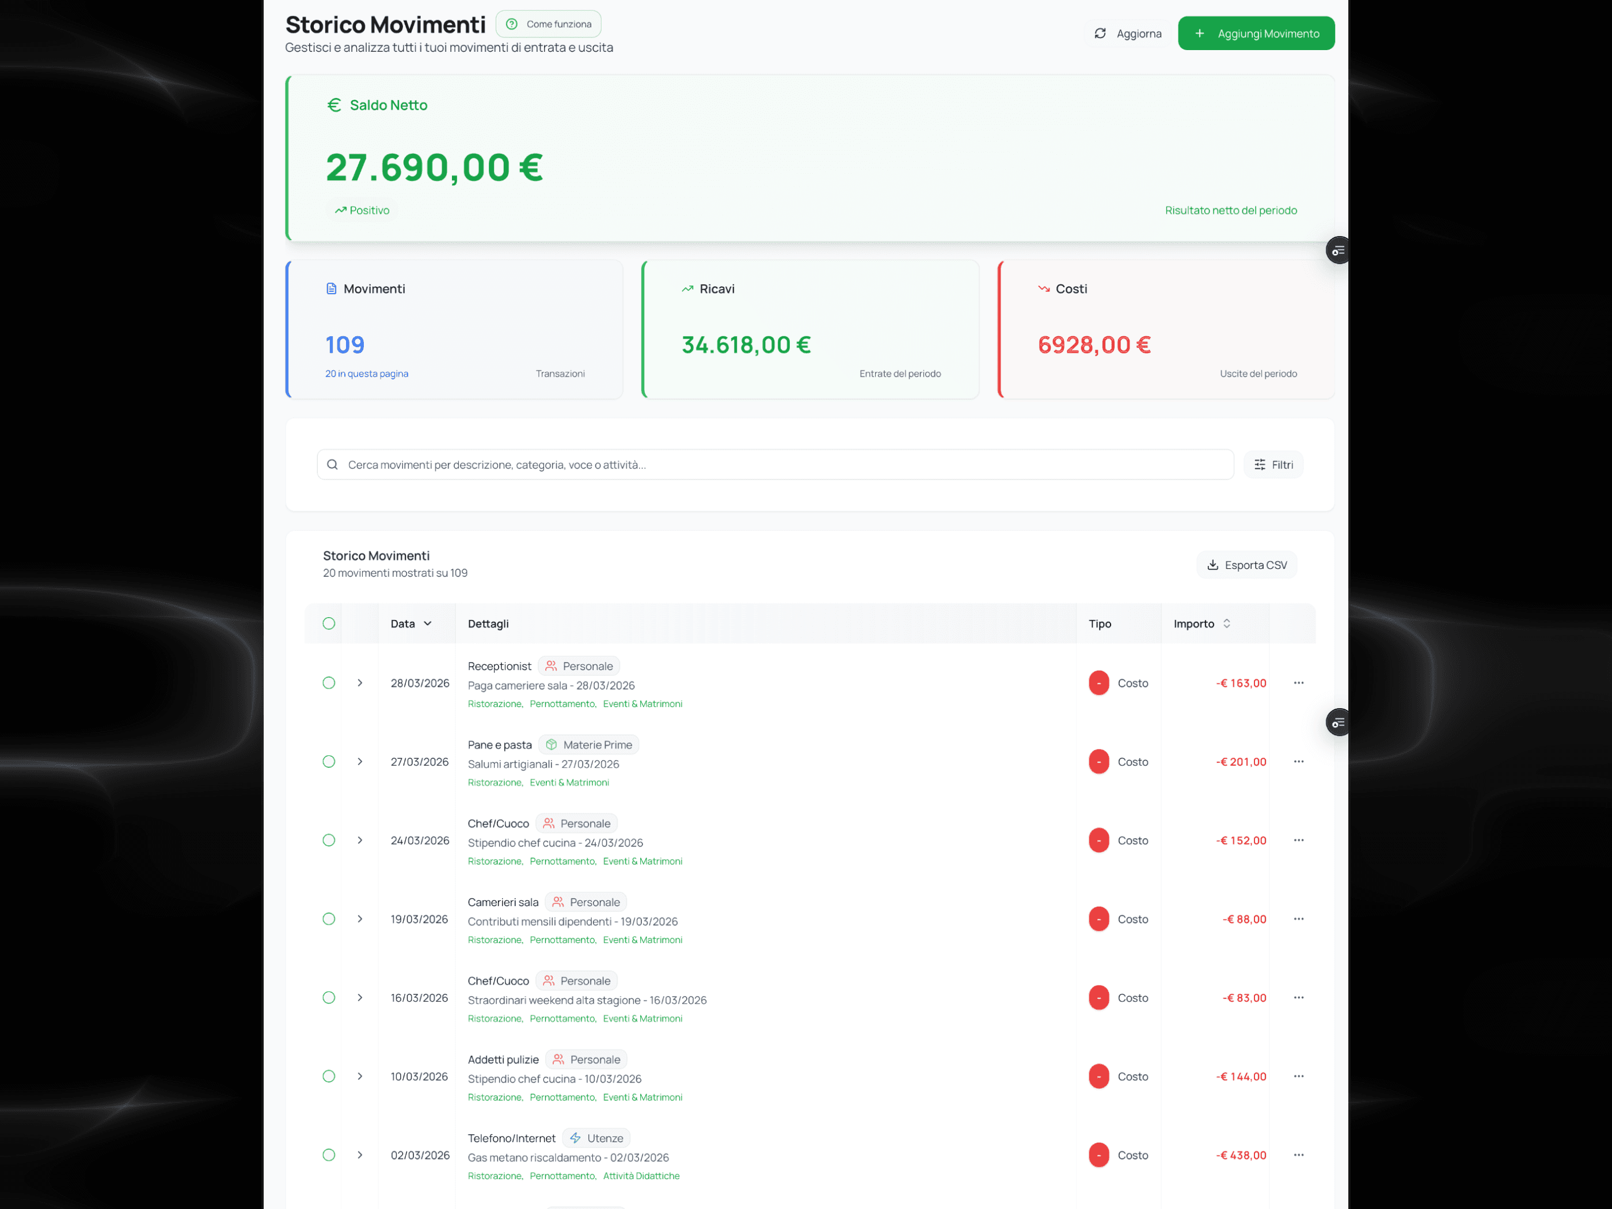
Task: Click the green Aggiungi Movimento button
Action: pyautogui.click(x=1256, y=33)
